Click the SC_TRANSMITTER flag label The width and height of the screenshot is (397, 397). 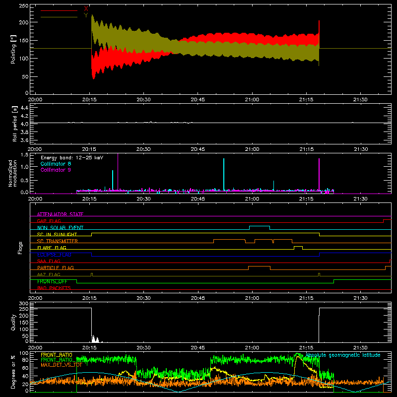58,241
